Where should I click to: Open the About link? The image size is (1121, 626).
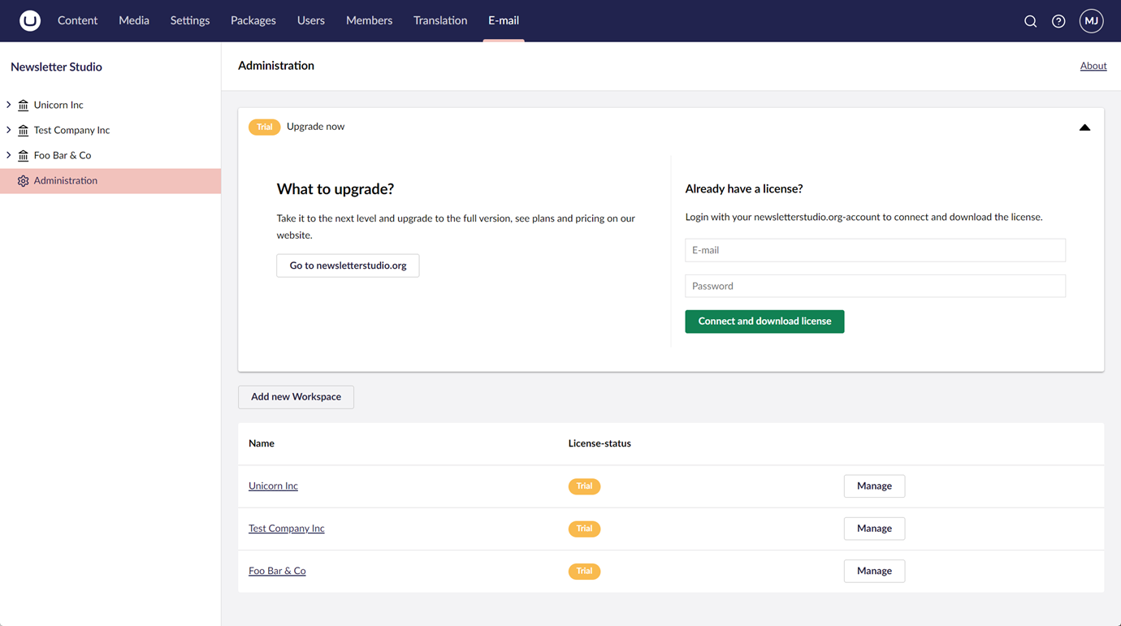pos(1093,66)
